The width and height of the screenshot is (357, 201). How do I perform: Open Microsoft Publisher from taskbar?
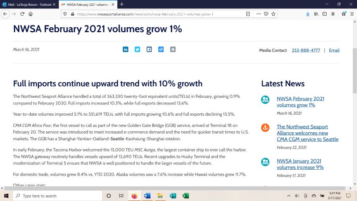tap(173, 196)
